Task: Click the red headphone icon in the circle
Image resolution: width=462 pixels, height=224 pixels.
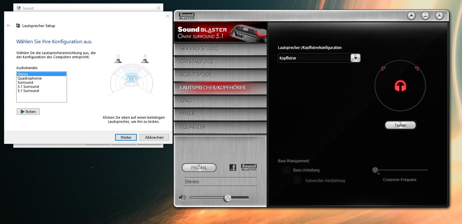Action: 400,86
